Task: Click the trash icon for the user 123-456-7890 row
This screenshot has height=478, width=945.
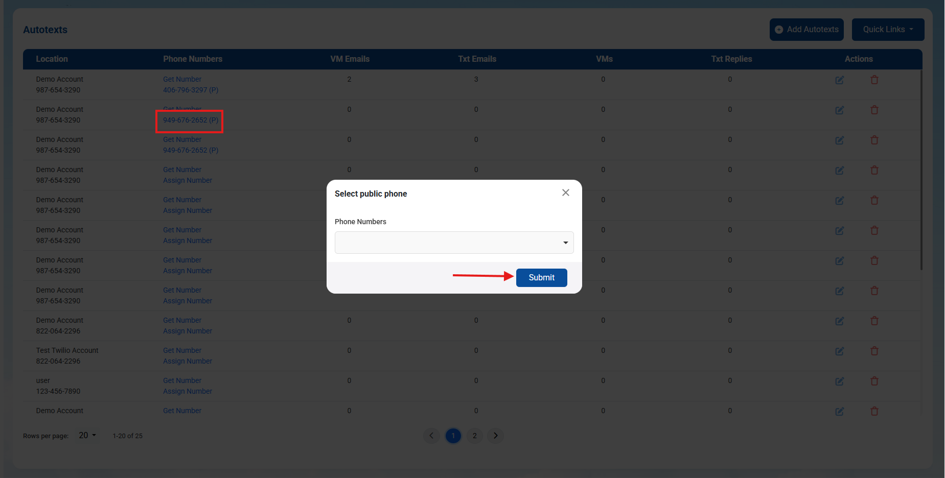Action: (x=874, y=381)
